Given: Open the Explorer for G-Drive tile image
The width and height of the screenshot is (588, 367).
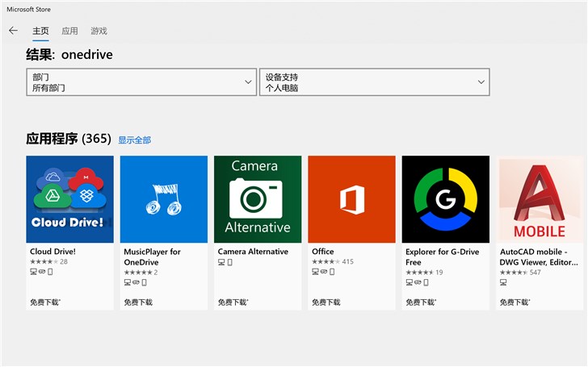Looking at the screenshot, I should [x=446, y=199].
